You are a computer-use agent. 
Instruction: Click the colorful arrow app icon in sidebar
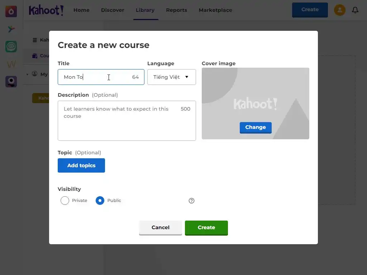(x=11, y=29)
